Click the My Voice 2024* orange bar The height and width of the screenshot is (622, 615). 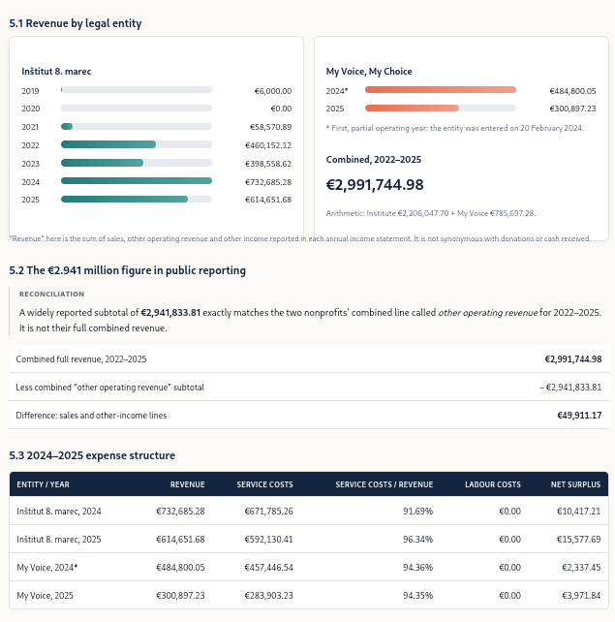(x=441, y=90)
